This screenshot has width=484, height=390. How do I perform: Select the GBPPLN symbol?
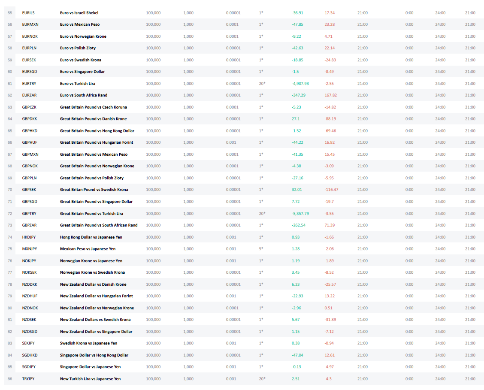pos(29,178)
